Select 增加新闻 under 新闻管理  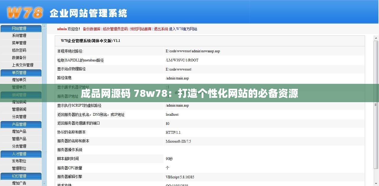pos(19,102)
